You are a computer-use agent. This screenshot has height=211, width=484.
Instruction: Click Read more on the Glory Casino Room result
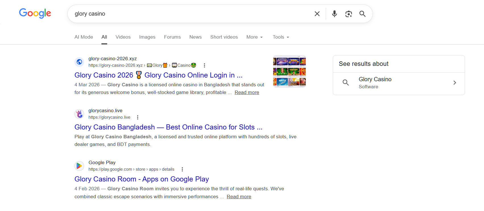tap(239, 197)
